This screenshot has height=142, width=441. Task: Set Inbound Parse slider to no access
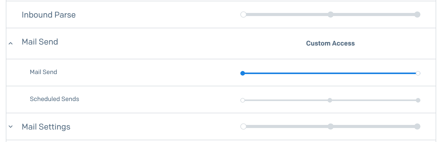[243, 15]
